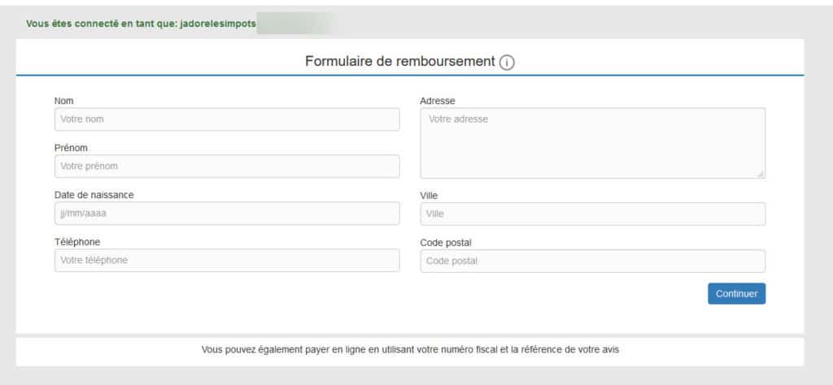Click the 'Ville' field label

tap(429, 196)
